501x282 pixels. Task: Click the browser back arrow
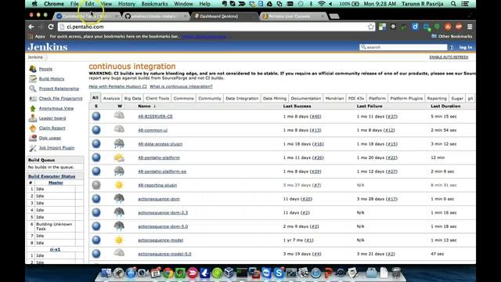[31, 27]
